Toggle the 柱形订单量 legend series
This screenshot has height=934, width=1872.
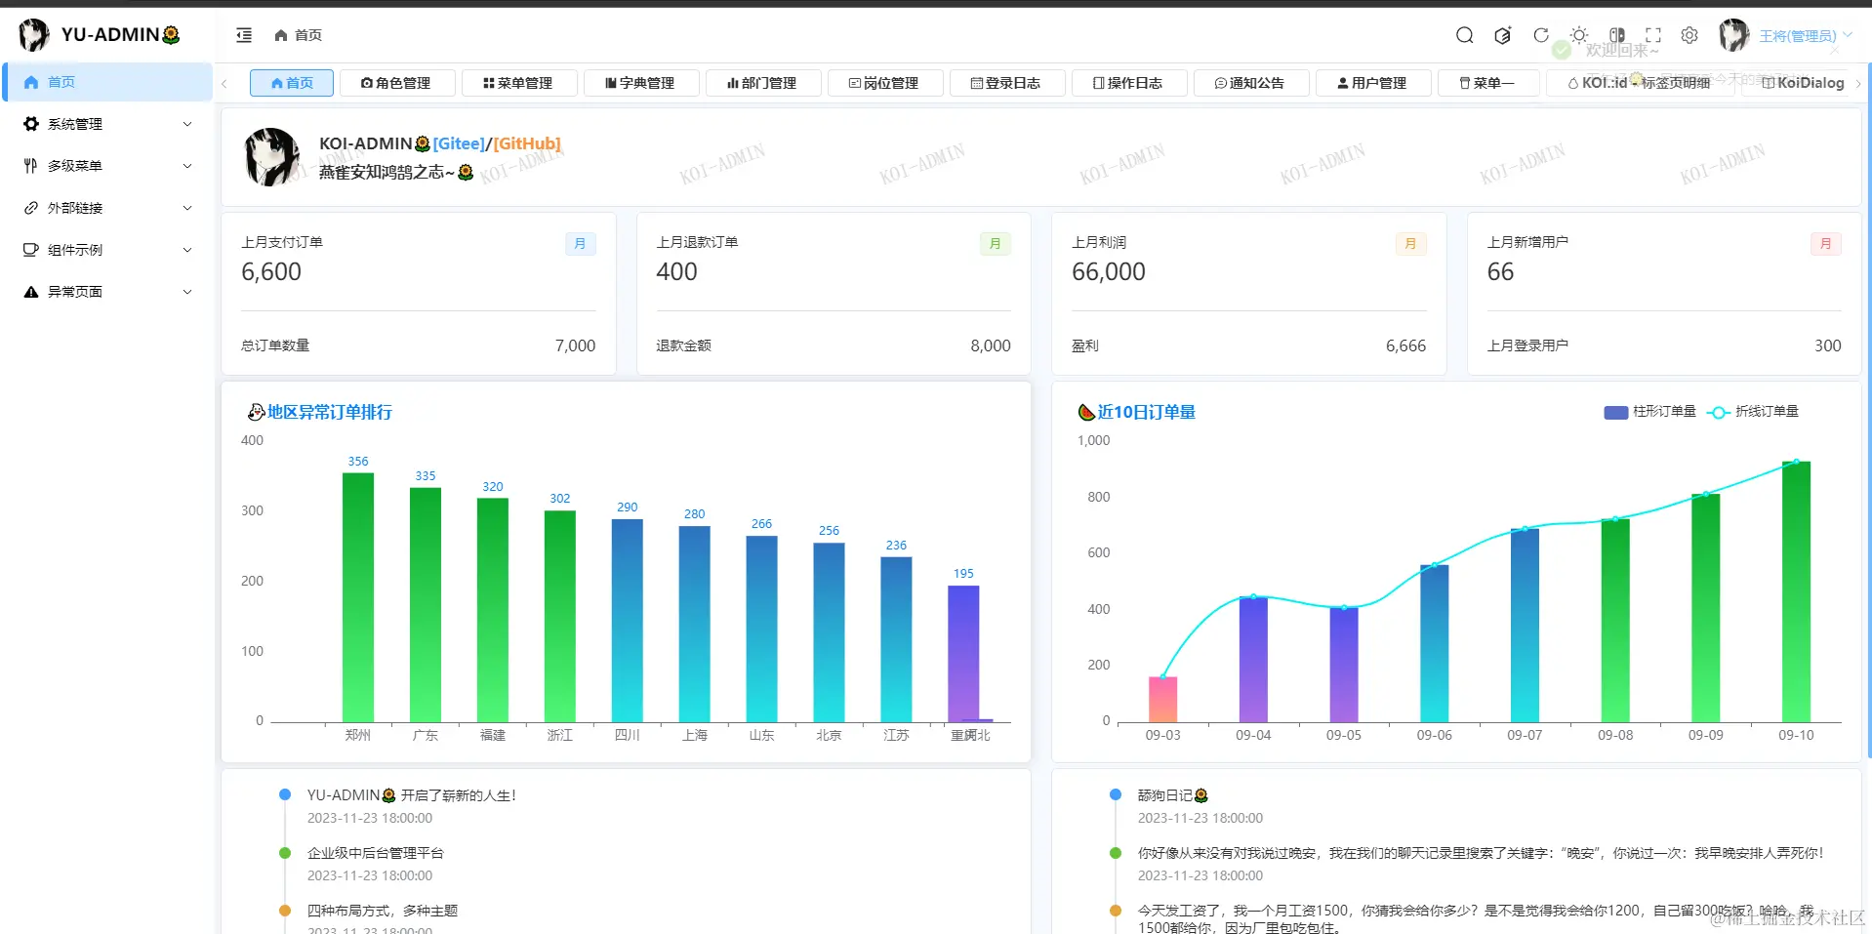(x=1649, y=412)
